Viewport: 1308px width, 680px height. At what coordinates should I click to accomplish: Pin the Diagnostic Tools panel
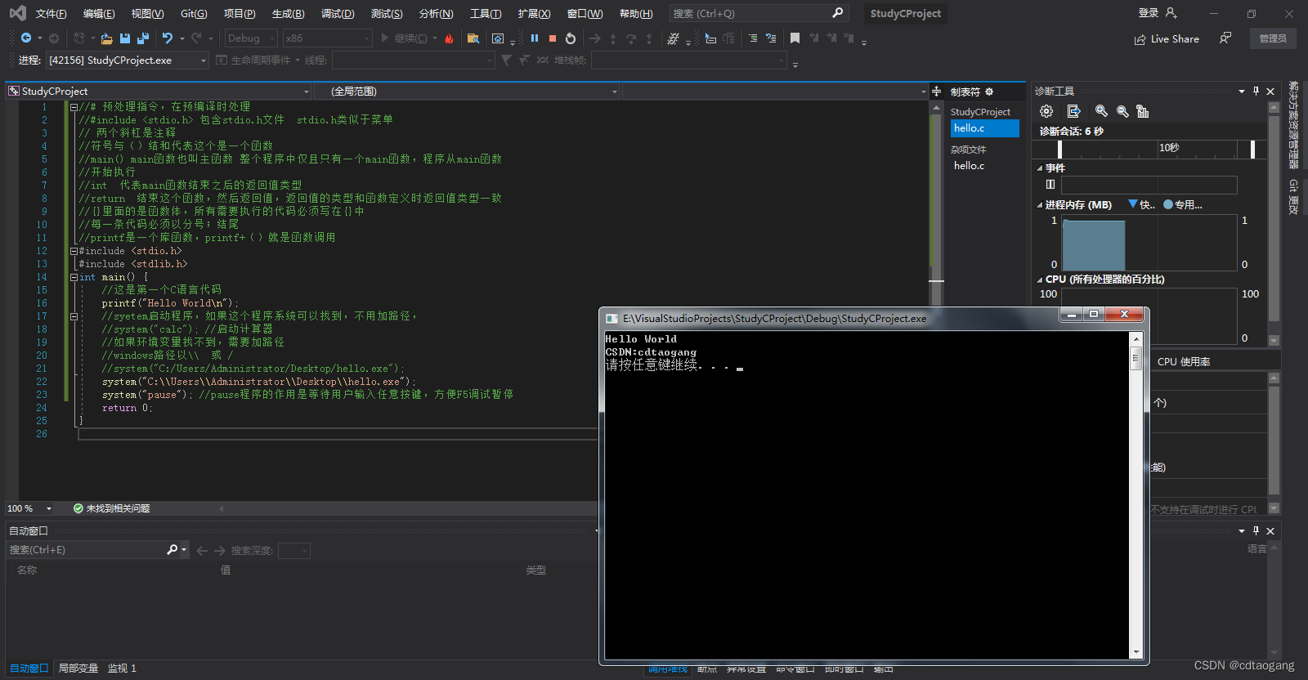1256,92
